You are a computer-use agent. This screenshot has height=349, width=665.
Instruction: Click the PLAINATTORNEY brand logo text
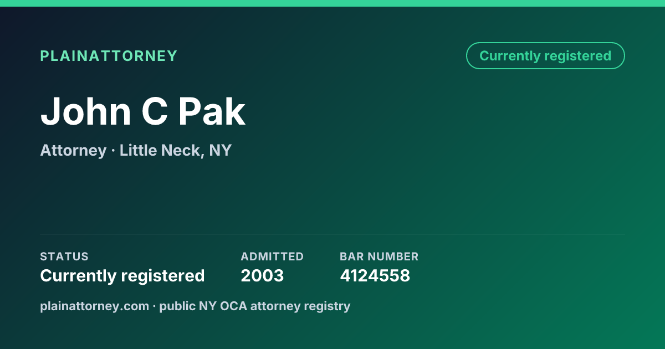109,56
